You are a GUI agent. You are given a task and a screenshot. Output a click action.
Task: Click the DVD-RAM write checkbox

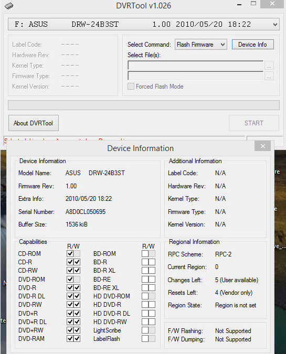tap(77, 338)
